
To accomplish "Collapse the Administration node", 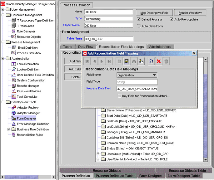I will point(3,58).
